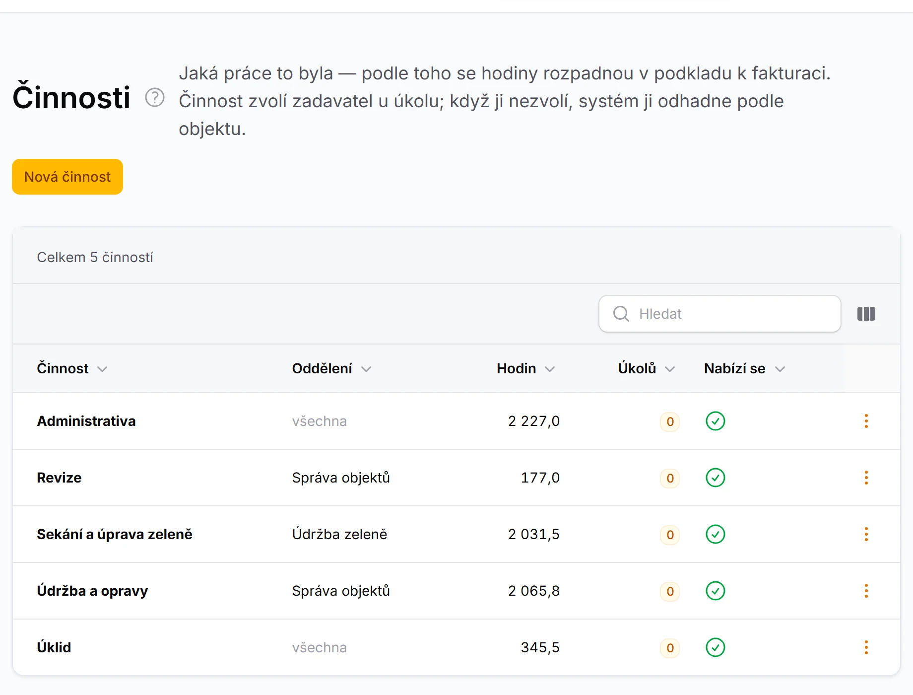Open three-dot menu for Revize row
The width and height of the screenshot is (913, 695).
pos(866,478)
